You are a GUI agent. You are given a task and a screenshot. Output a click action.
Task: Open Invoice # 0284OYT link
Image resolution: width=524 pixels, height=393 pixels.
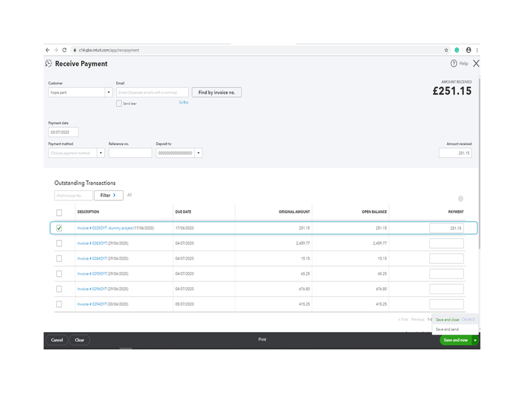click(x=92, y=258)
